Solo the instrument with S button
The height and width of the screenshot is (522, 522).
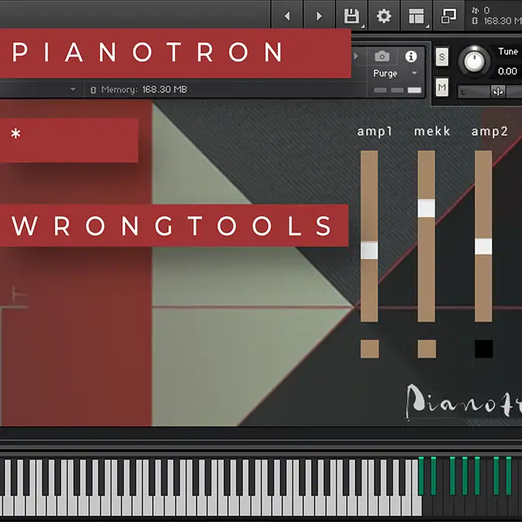(x=442, y=57)
